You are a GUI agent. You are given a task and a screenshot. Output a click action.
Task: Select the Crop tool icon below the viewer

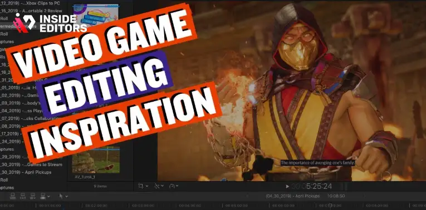pos(141,186)
